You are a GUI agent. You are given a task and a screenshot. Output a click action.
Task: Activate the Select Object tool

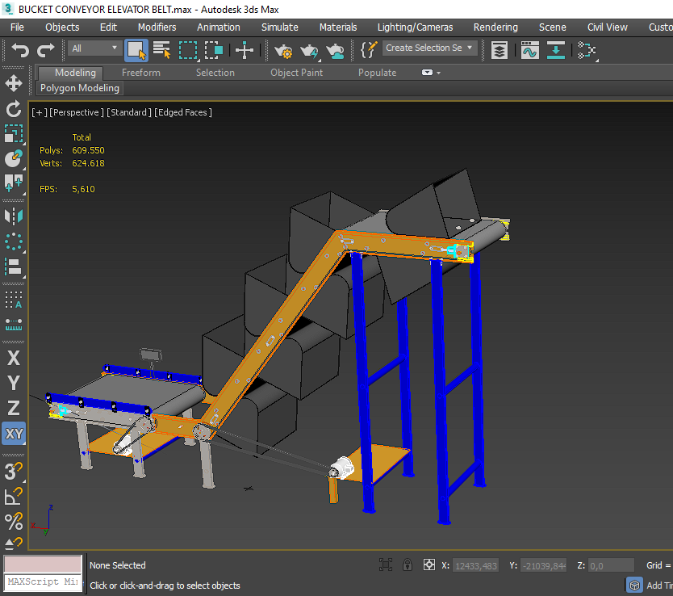[x=136, y=50]
